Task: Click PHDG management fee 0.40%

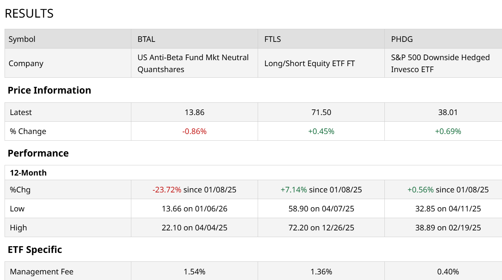Action: click(448, 272)
